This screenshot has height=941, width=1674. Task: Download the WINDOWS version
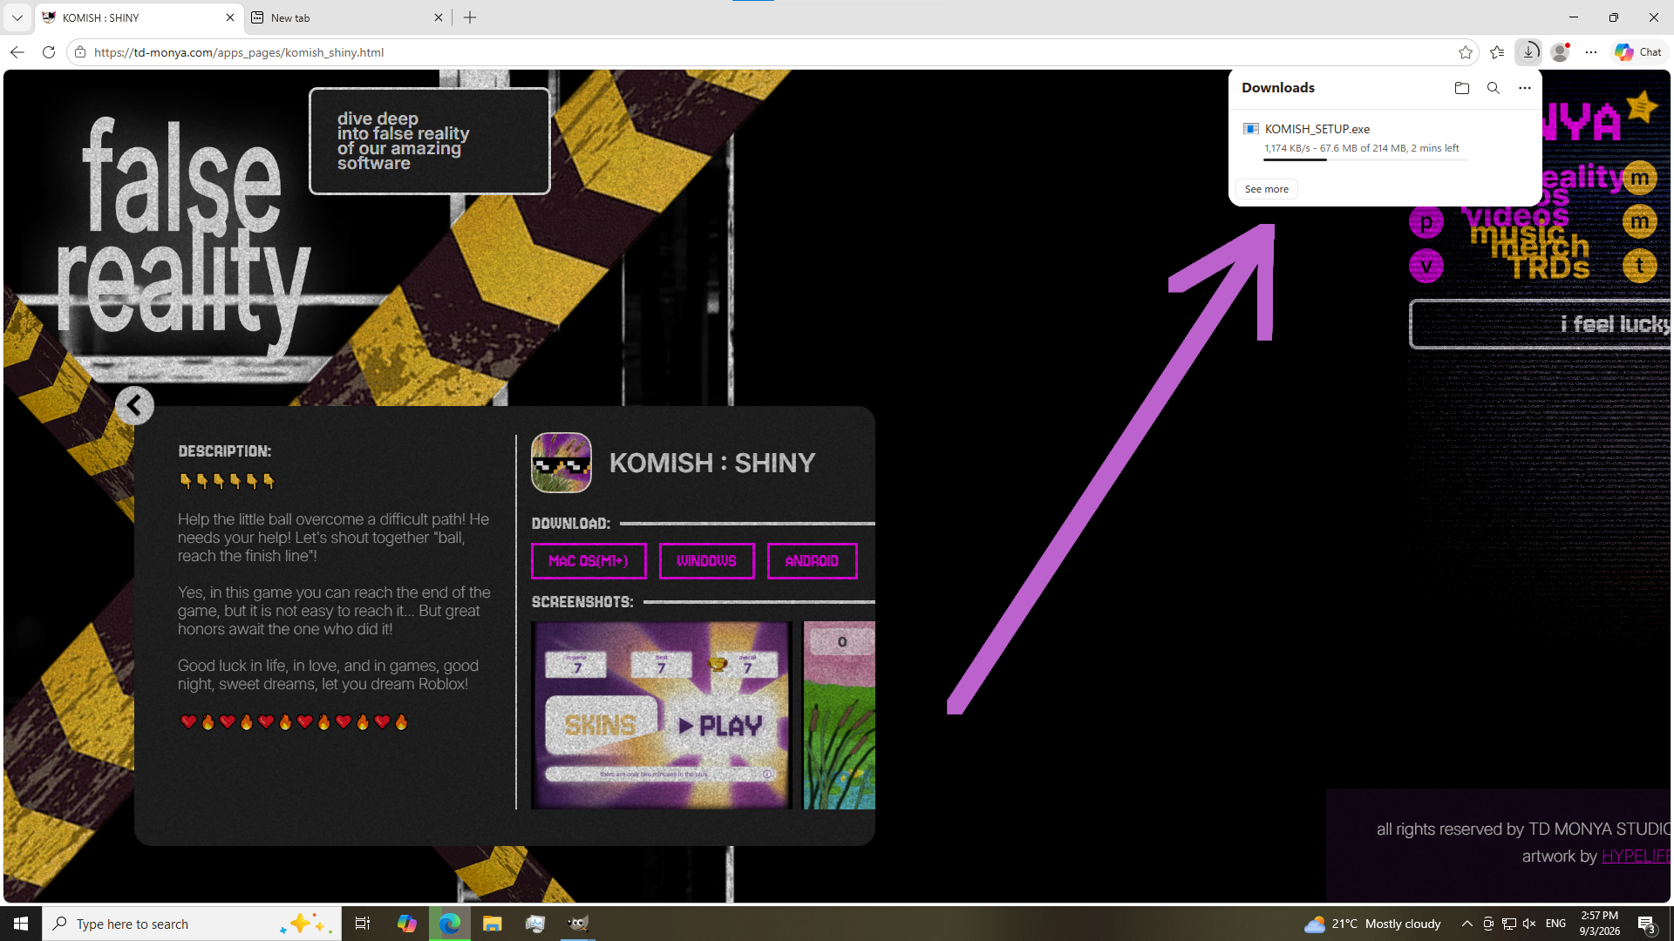[x=706, y=561]
